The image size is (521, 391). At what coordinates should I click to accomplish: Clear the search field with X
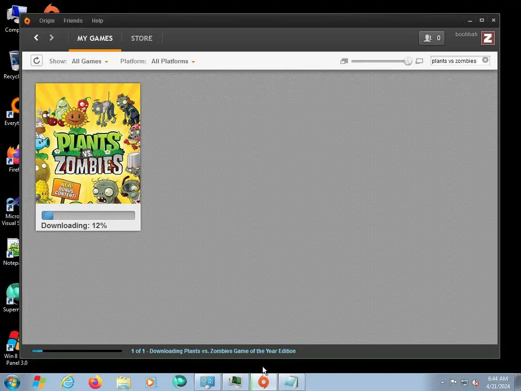coord(485,60)
